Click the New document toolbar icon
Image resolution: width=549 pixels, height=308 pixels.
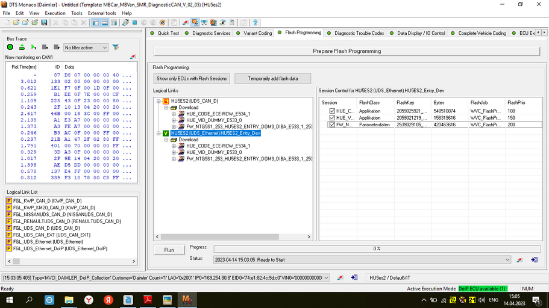point(7,23)
